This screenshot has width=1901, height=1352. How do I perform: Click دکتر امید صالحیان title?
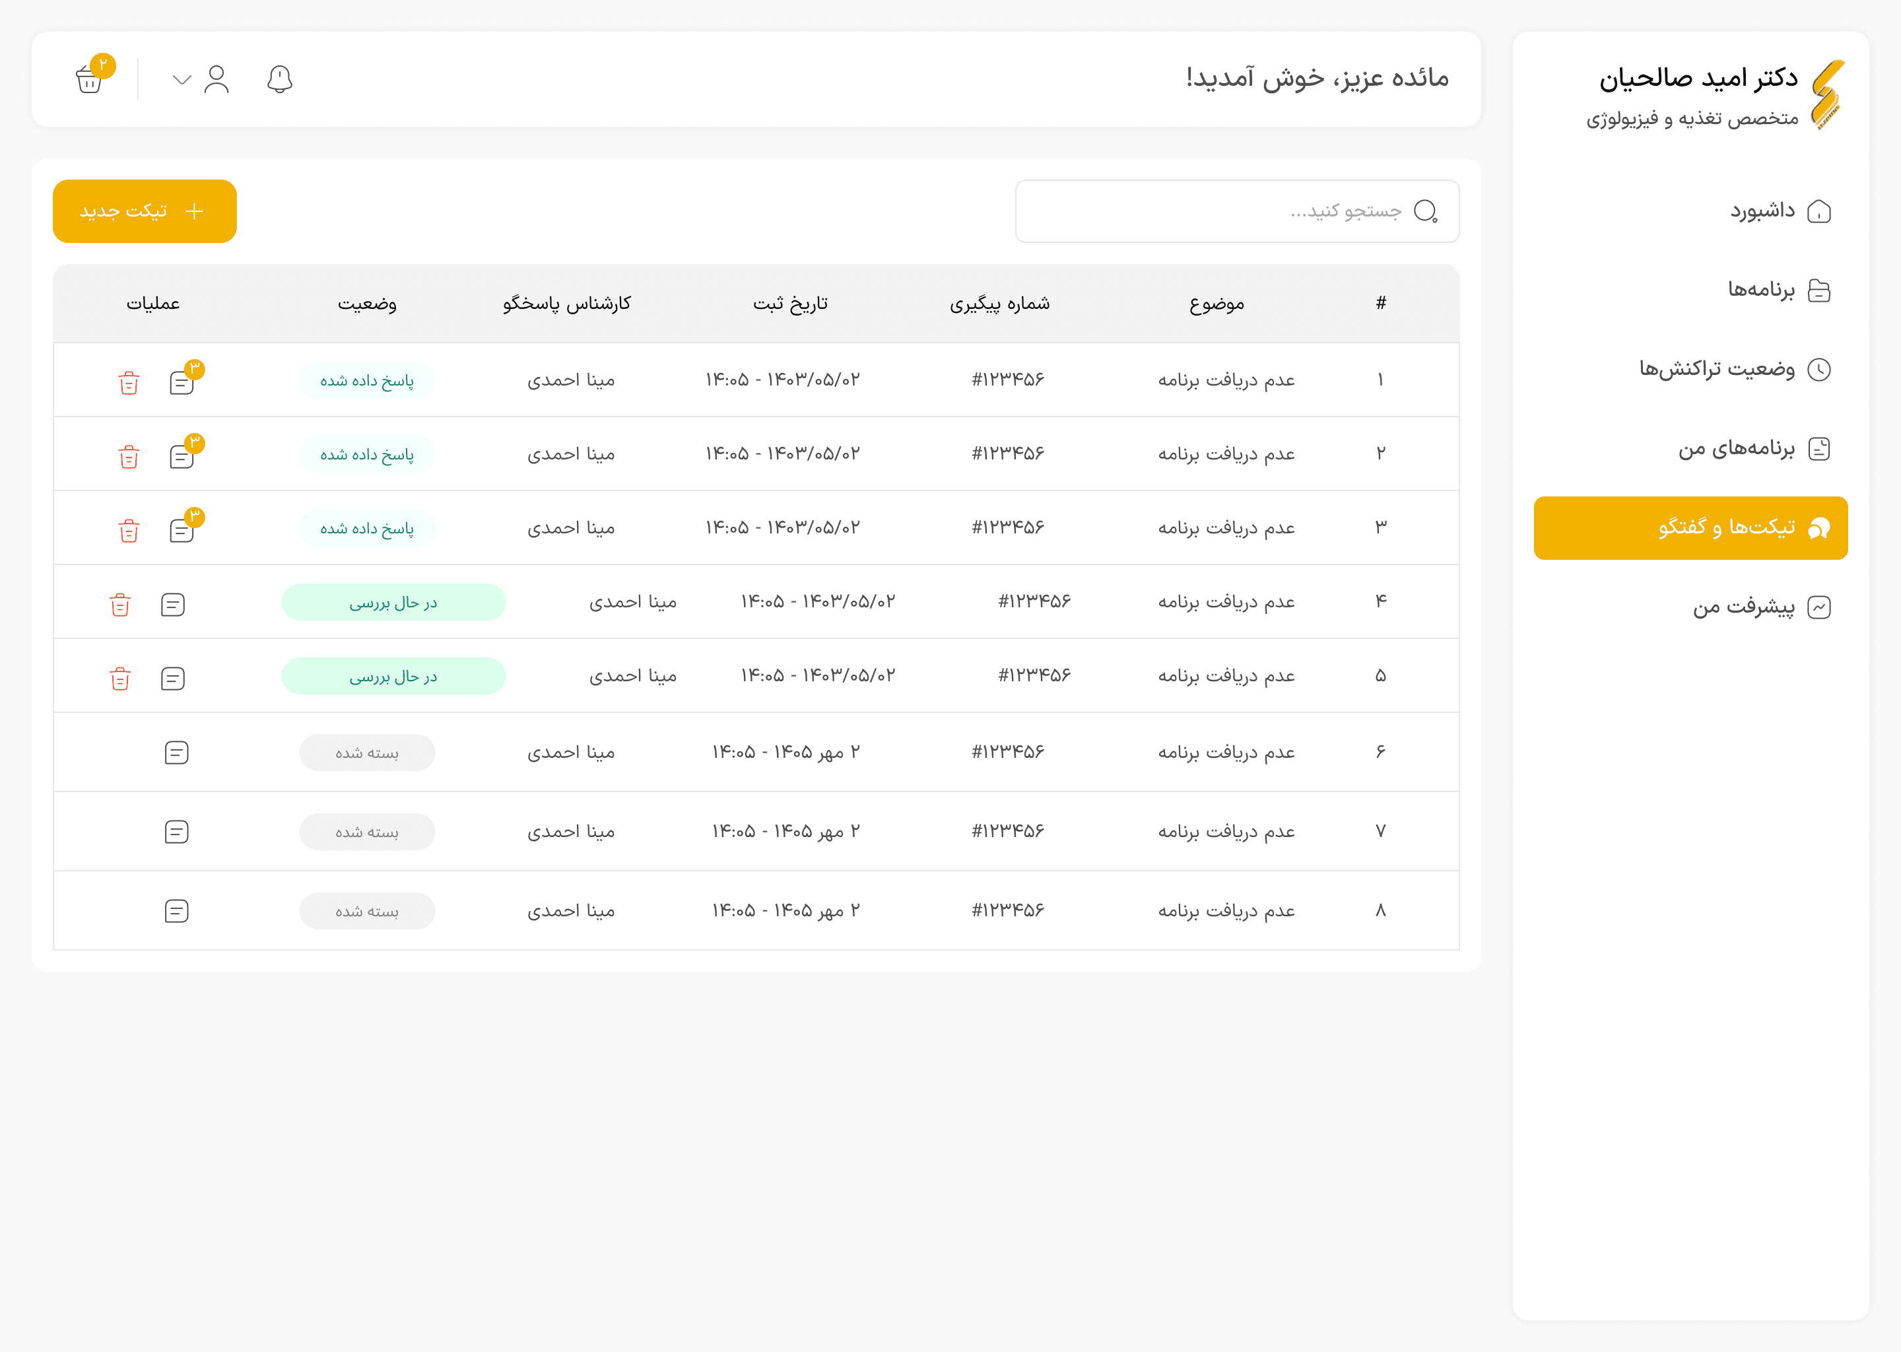click(1699, 79)
